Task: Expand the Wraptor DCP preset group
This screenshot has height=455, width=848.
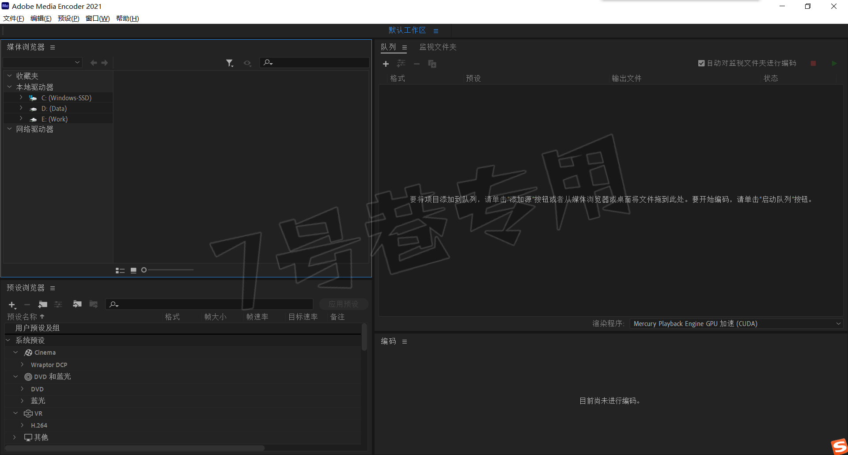Action: tap(22, 365)
